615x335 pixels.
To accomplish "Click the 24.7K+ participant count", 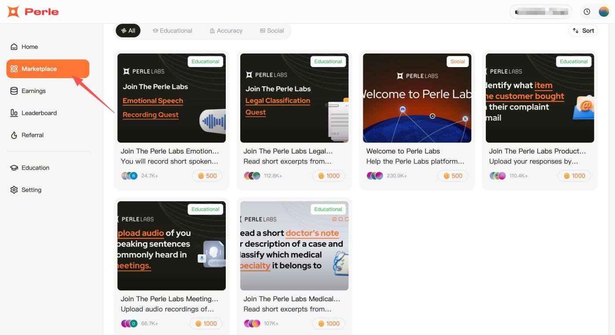I will (150, 176).
